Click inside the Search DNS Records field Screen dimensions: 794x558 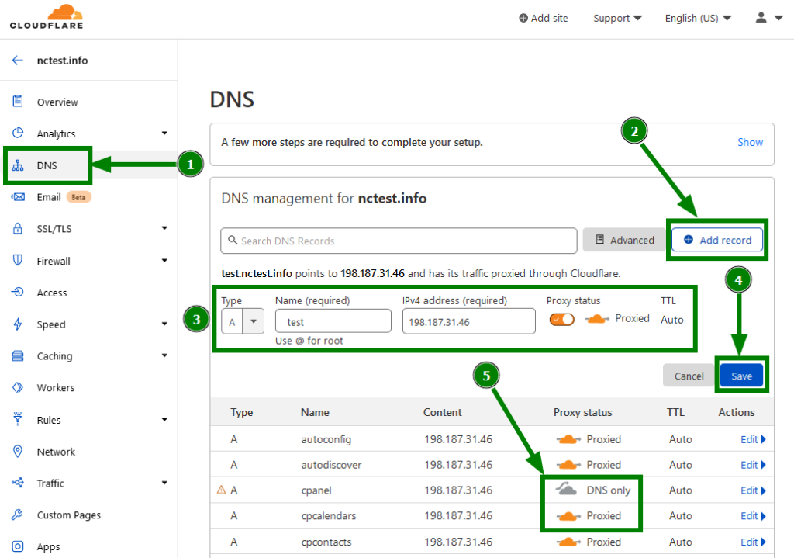[x=398, y=241]
